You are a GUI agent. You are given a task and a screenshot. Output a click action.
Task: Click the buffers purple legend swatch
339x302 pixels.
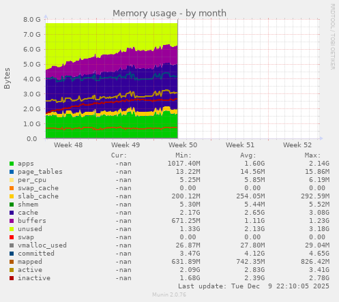(x=12, y=221)
